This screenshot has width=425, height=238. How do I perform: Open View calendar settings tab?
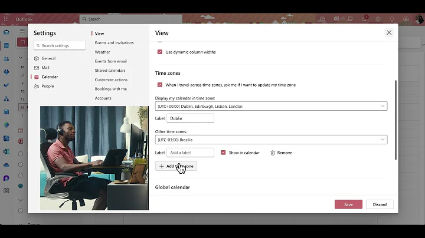tap(100, 34)
